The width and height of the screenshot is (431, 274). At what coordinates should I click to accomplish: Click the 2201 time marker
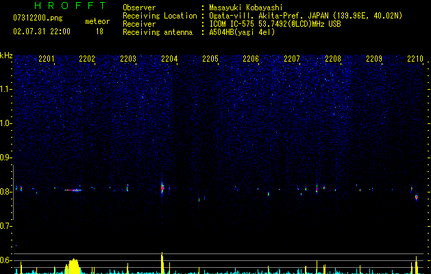click(x=47, y=58)
